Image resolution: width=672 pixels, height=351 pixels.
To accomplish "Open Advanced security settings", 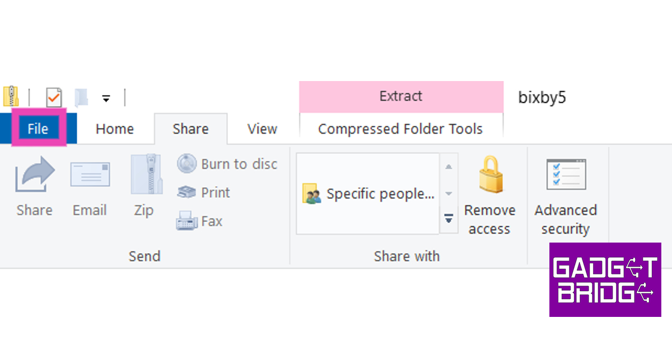I will 566,175.
